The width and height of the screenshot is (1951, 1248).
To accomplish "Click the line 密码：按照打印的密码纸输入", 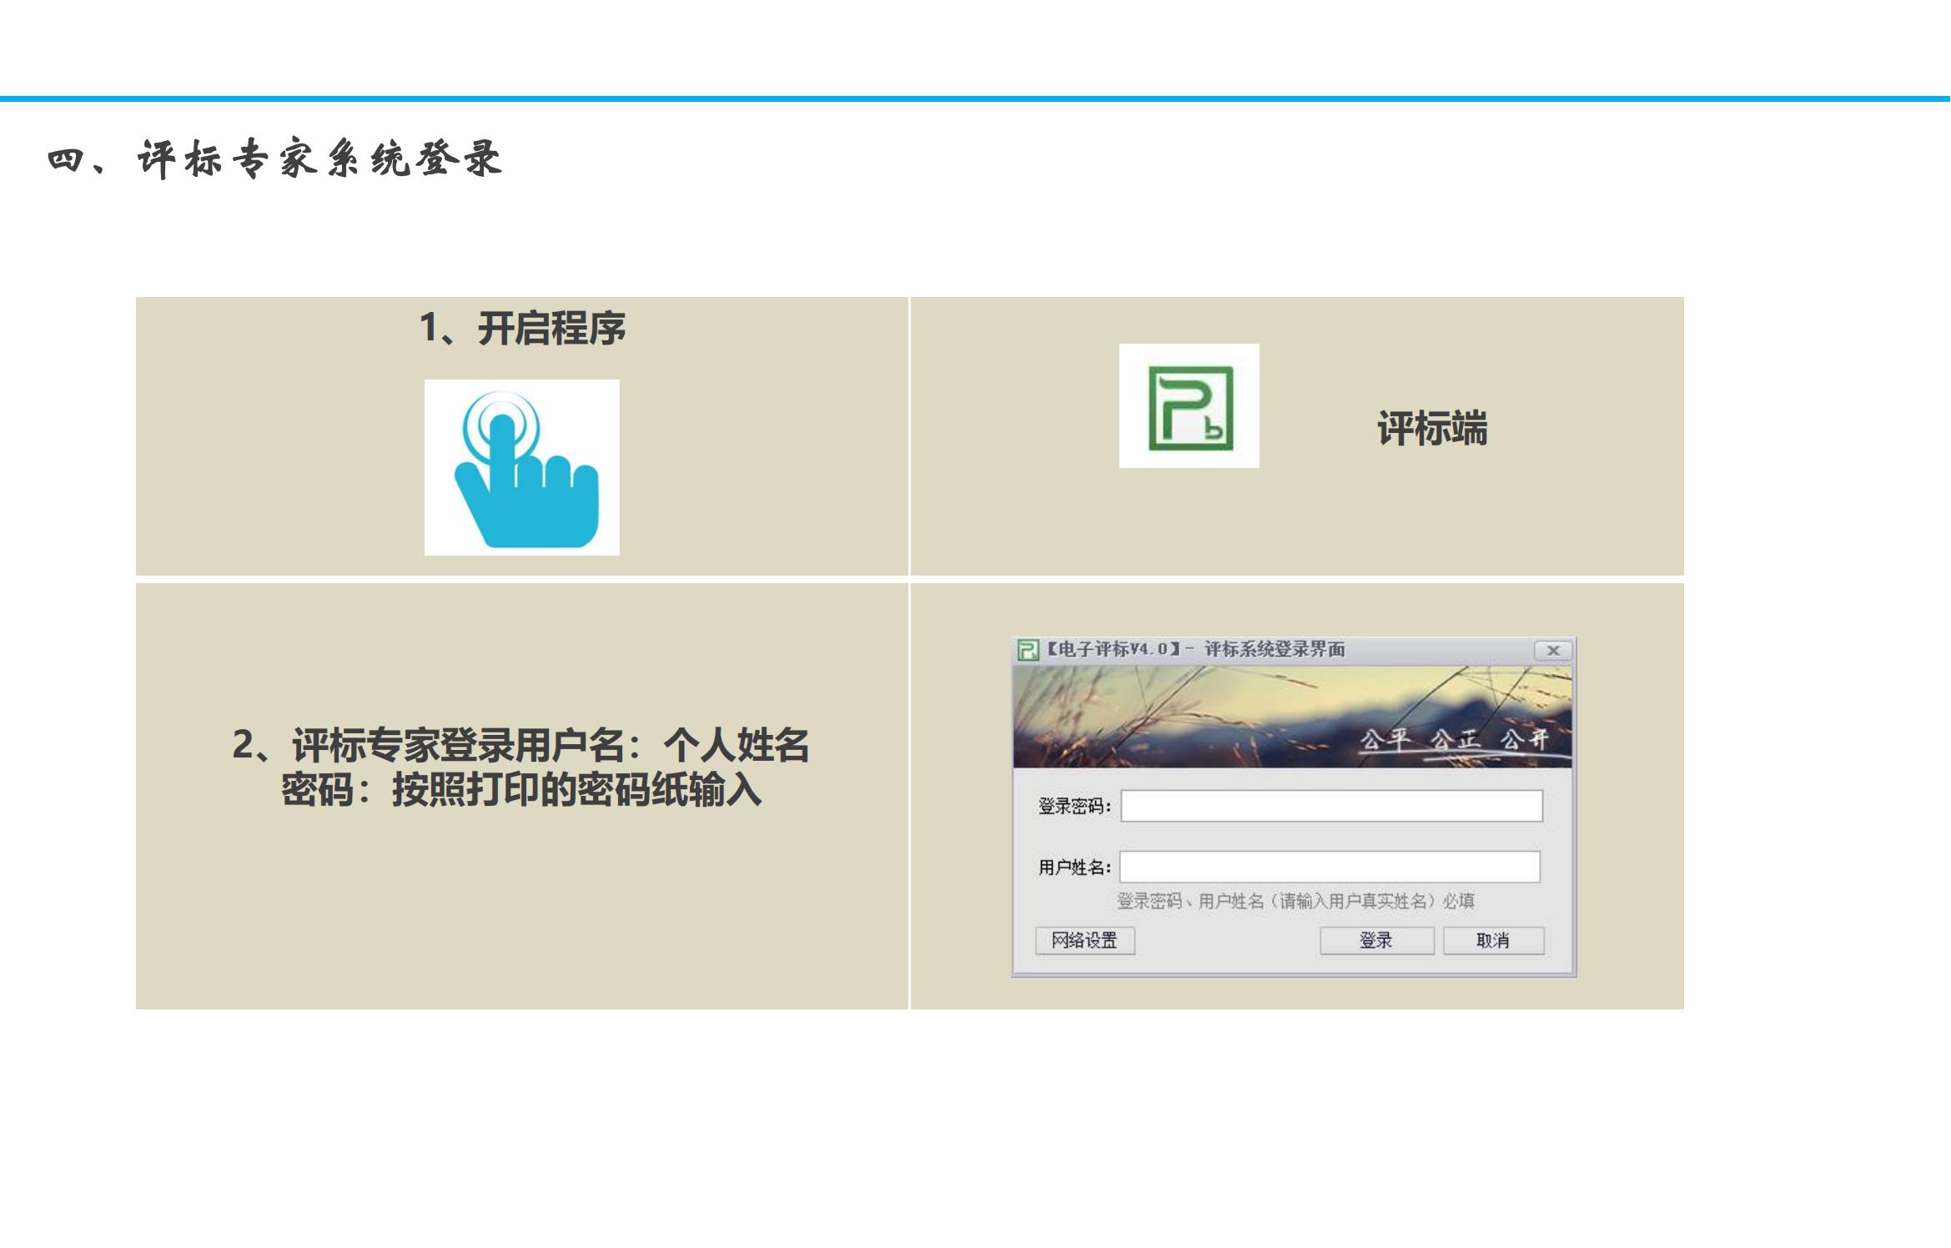I will pos(521,789).
